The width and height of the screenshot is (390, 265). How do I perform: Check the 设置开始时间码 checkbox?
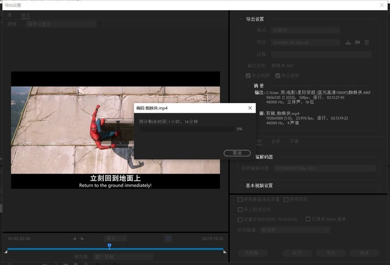pyautogui.click(x=240, y=220)
